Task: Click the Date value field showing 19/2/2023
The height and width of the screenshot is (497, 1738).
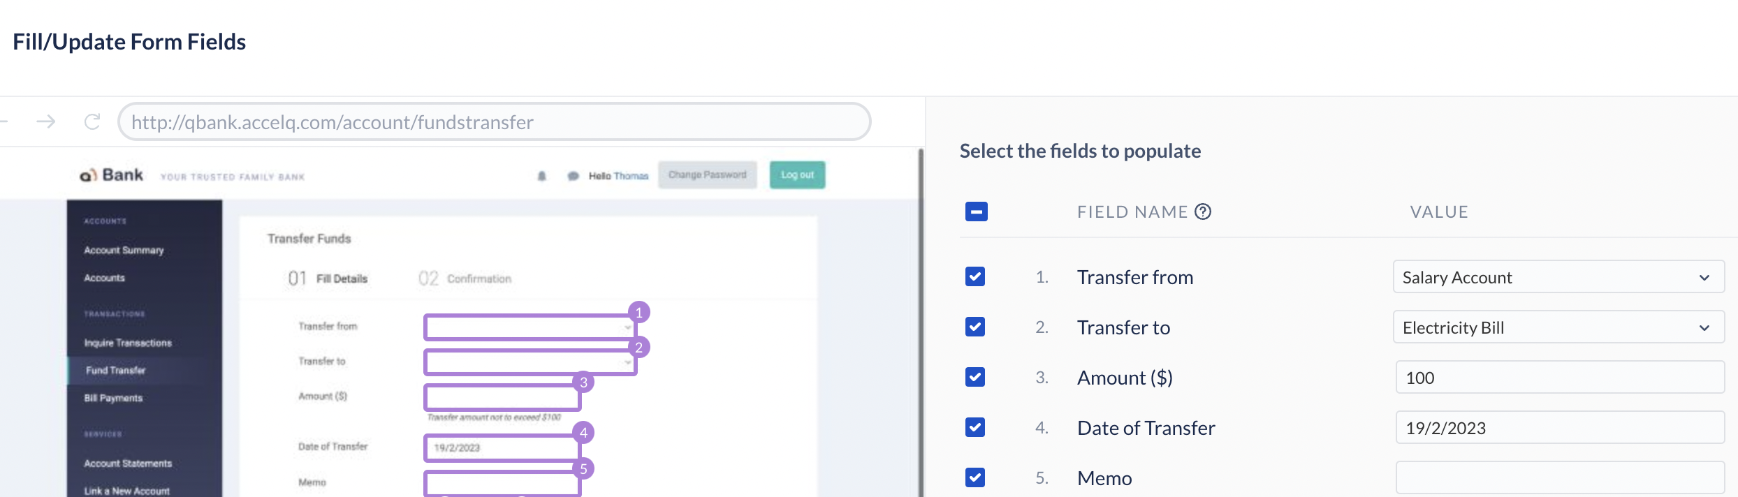Action: [1560, 428]
